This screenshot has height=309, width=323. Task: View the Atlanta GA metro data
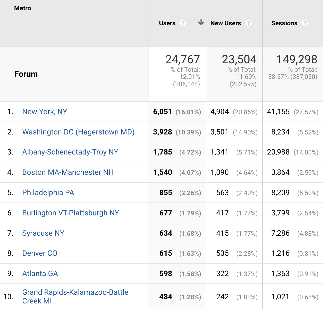pyautogui.click(x=40, y=274)
